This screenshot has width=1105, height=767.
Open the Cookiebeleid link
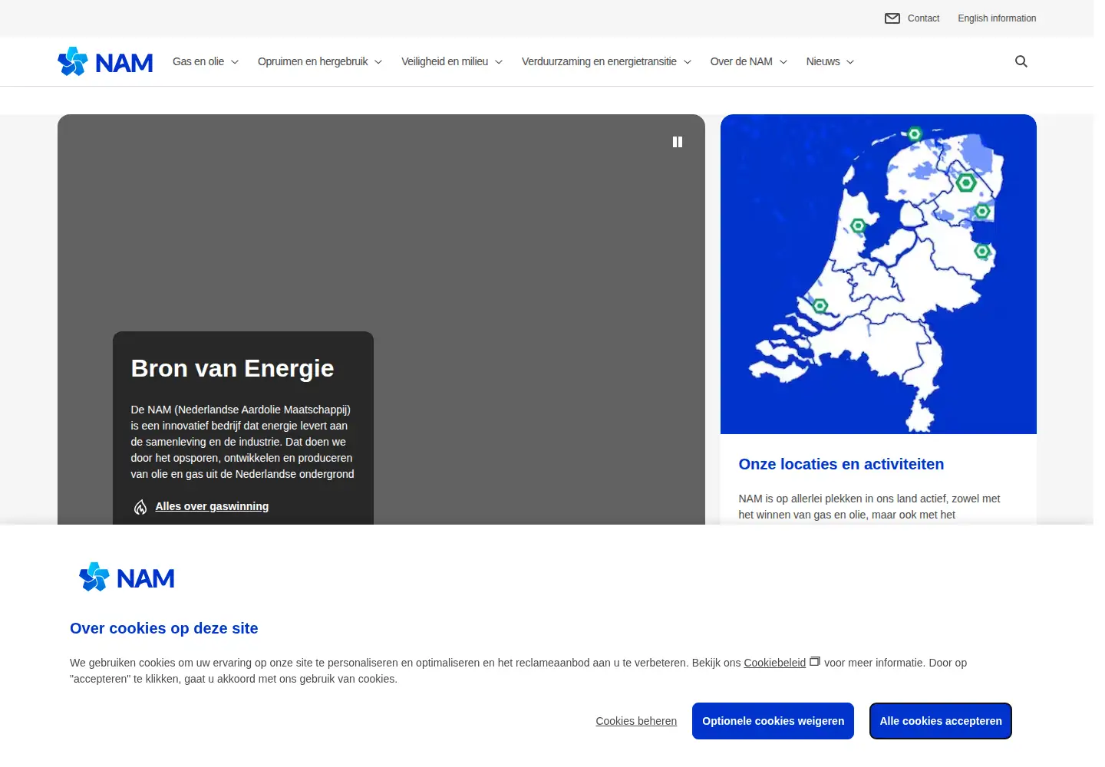[775, 663]
